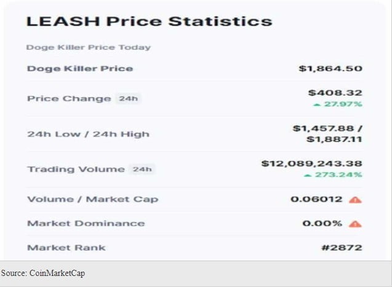The height and width of the screenshot is (287, 392).
Task: Click the 24h Low / 24h High label
Action: pos(88,134)
